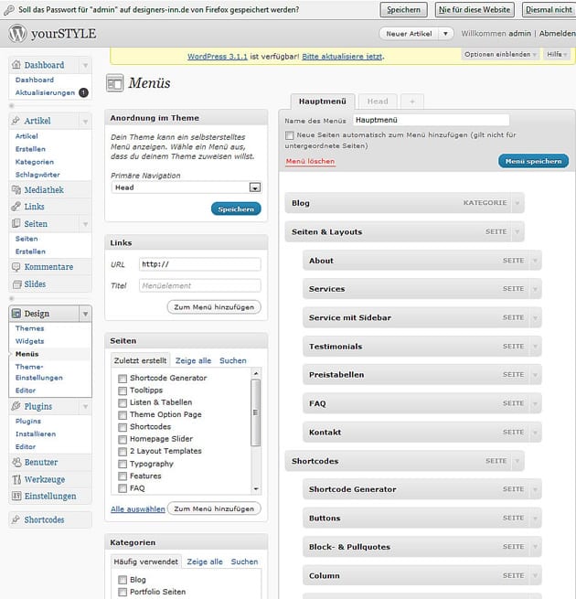The width and height of the screenshot is (576, 599).
Task: Click the URL input field
Action: point(200,264)
